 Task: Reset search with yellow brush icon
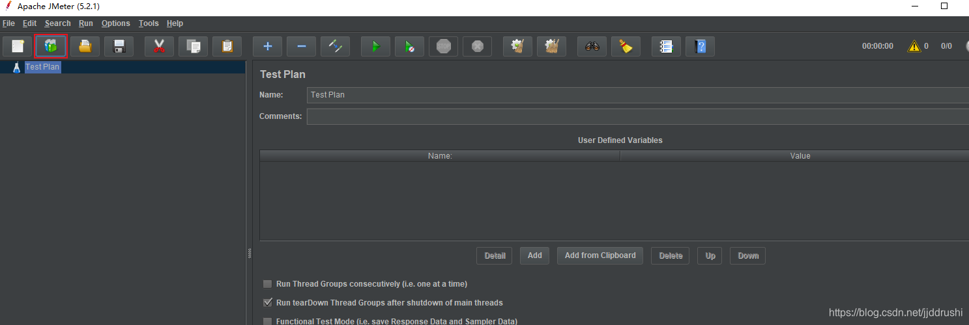pyautogui.click(x=626, y=46)
